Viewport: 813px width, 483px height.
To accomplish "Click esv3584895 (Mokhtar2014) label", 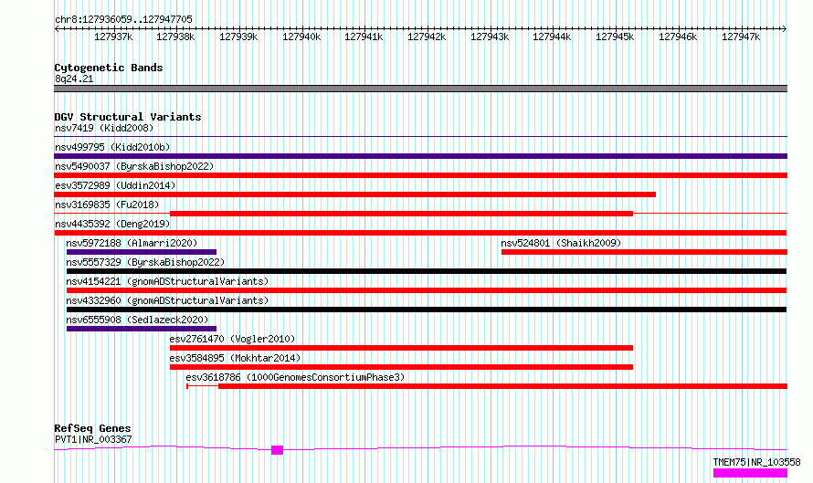I will click(x=235, y=358).
